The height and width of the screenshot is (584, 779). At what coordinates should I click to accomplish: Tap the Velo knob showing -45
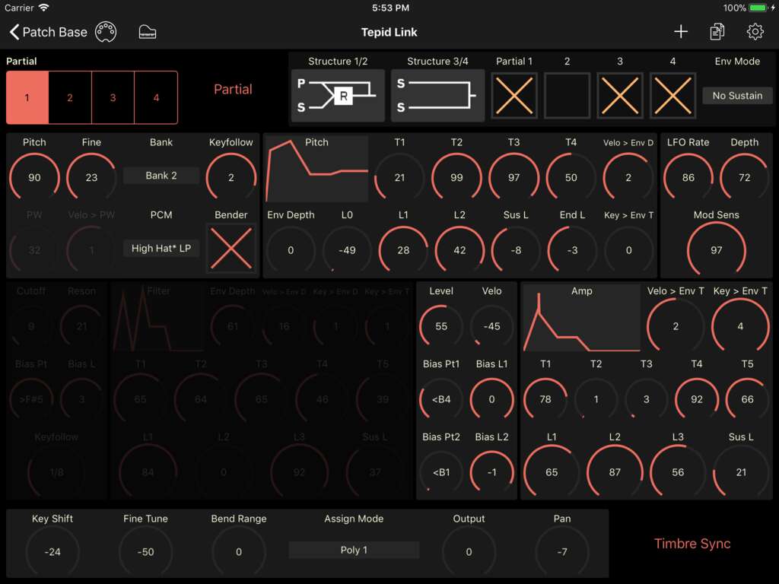click(x=492, y=326)
